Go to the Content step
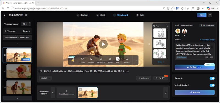The image size is (220, 103). coord(82,15)
